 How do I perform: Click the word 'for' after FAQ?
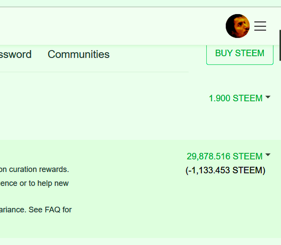[x=67, y=209]
